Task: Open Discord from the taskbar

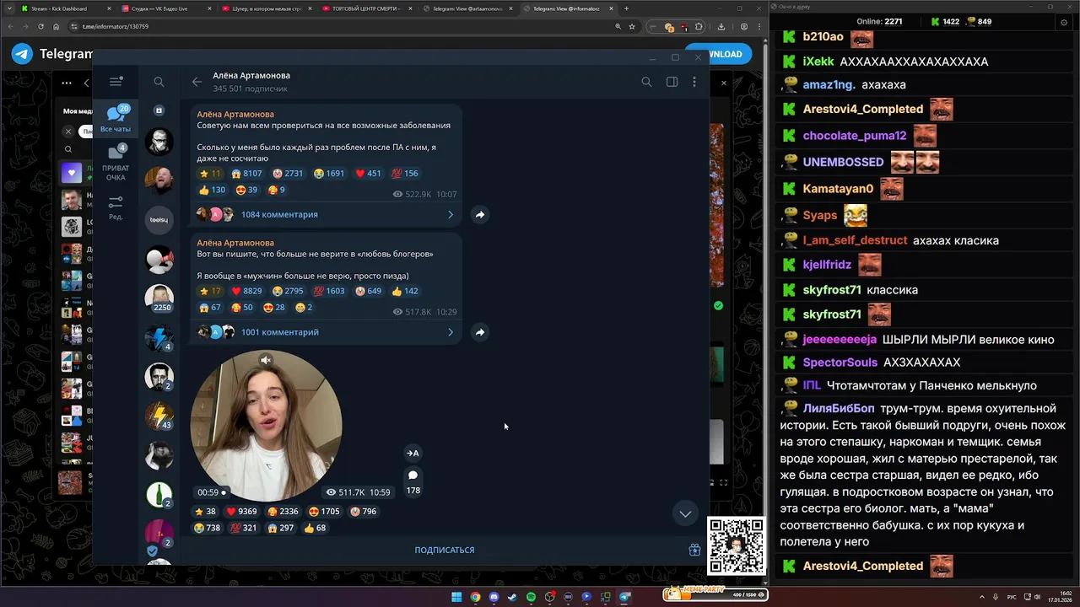Action: click(494, 597)
